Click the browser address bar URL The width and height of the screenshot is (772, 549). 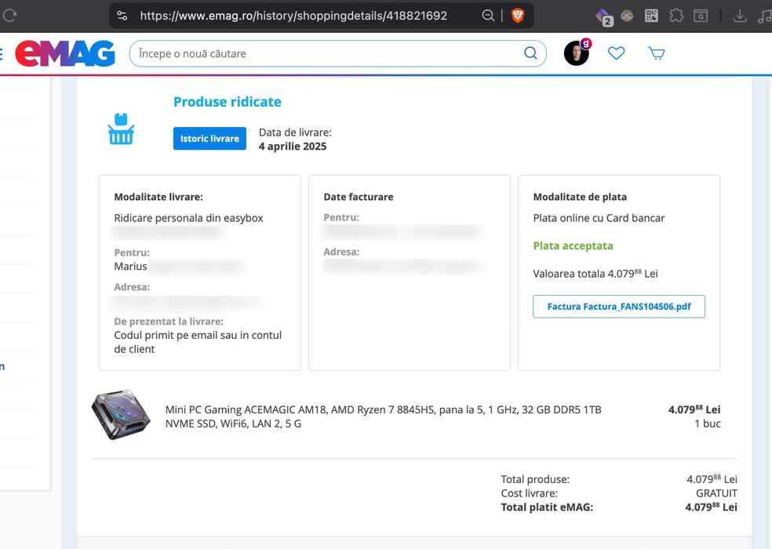(x=293, y=15)
